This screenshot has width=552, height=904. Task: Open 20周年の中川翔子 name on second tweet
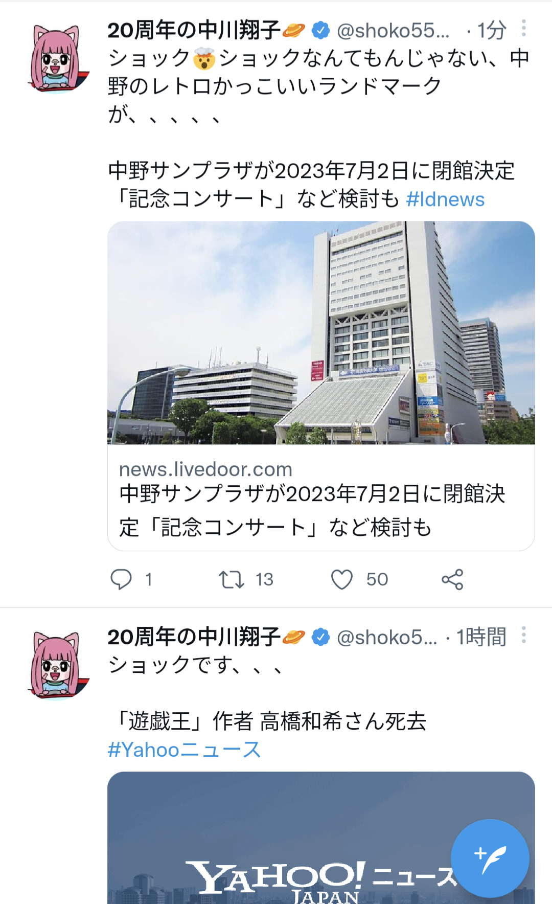coord(194,637)
